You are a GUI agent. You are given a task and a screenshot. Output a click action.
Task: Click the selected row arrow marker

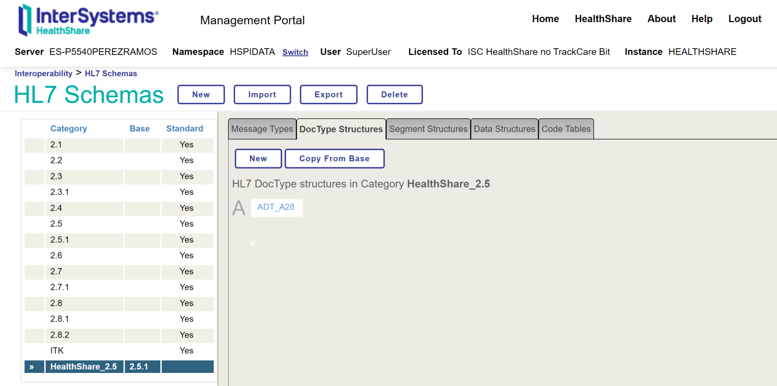[x=32, y=367]
